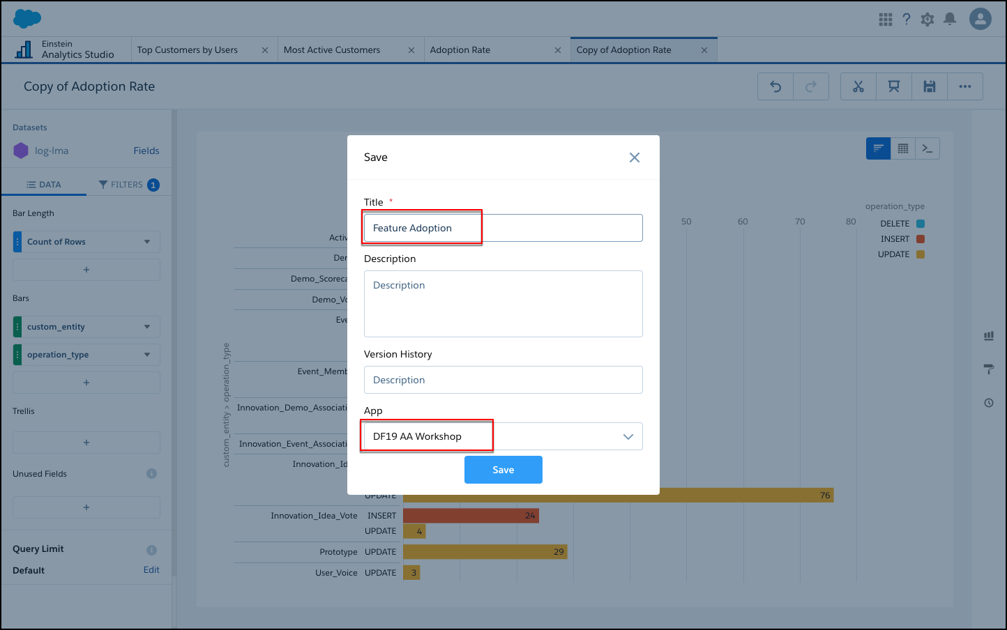Open the formatting paint roller icon
This screenshot has width=1007, height=630.
point(989,369)
